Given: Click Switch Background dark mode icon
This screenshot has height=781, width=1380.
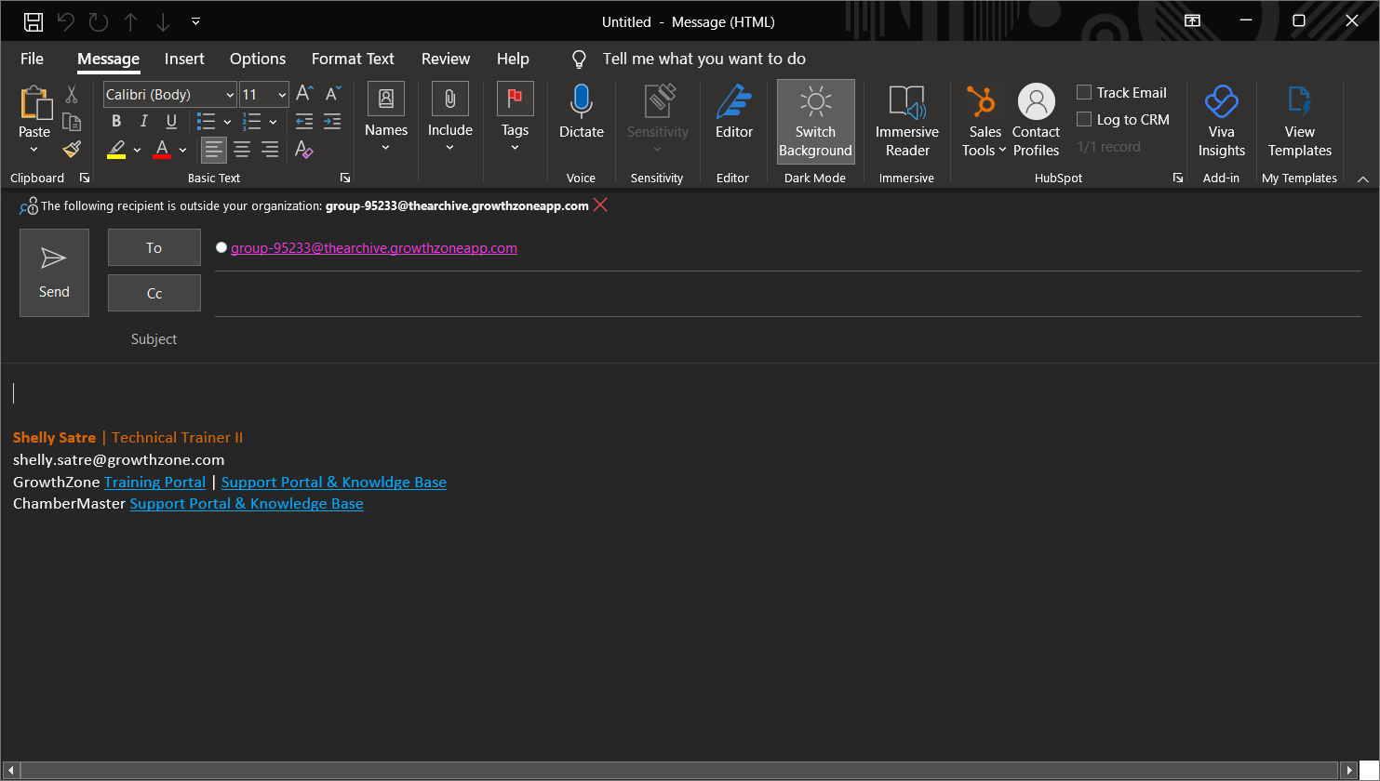Looking at the screenshot, I should click(815, 104).
